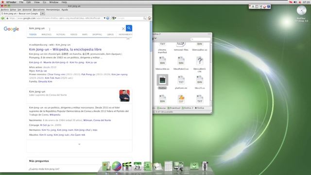Switch to the VIDEOS results tab
Screen dimensions: 311x175
coord(73,35)
